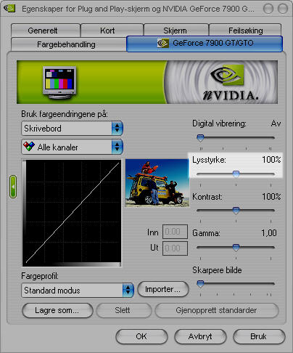
Task: Click the NVIDIA icon on GeForce tab
Action: pos(163,44)
